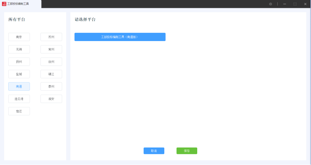Select the 南京 platform region
The image size is (311, 165).
click(19, 37)
